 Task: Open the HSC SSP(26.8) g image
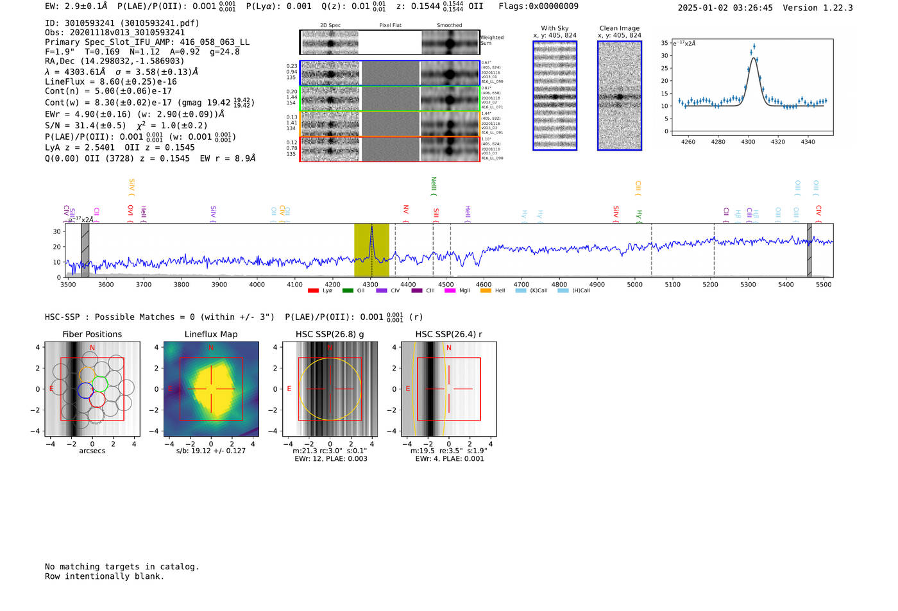[x=330, y=389]
